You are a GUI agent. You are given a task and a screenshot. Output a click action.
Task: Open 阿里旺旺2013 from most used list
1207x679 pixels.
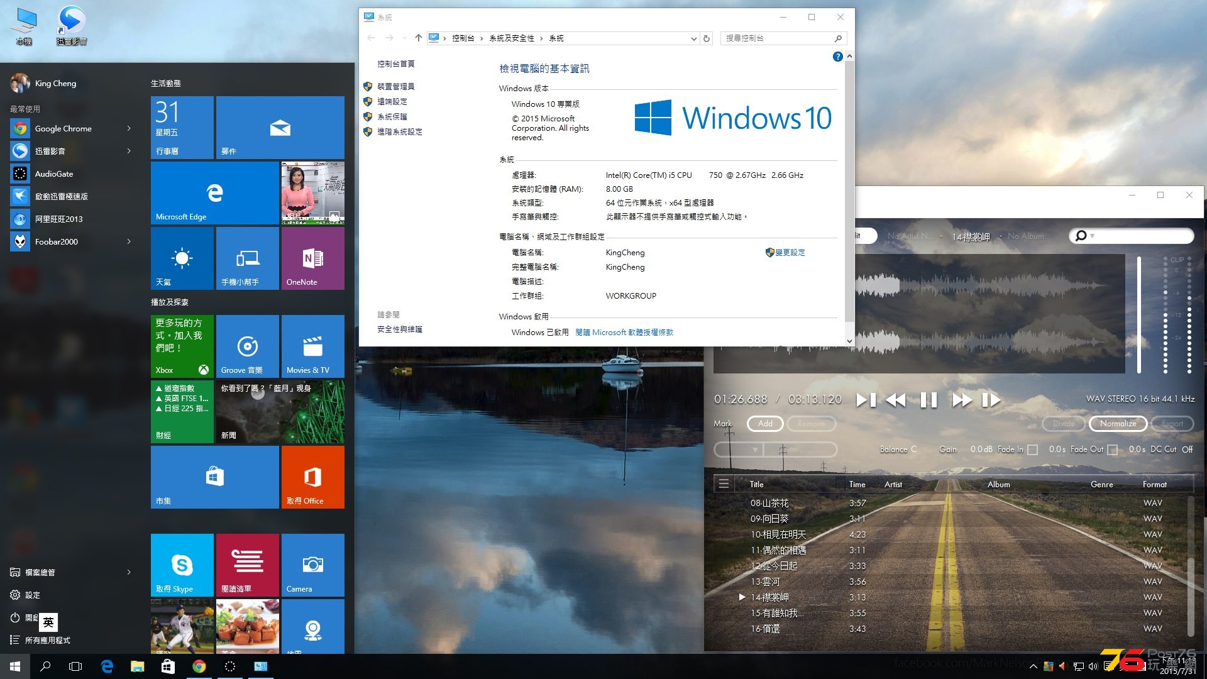click(x=58, y=219)
